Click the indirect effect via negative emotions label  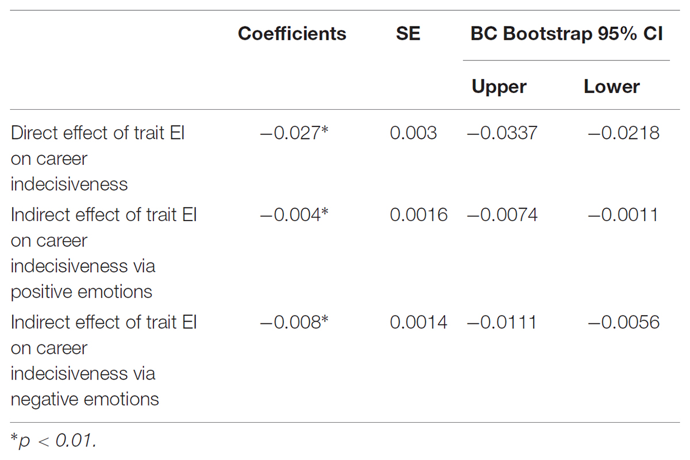103,361
